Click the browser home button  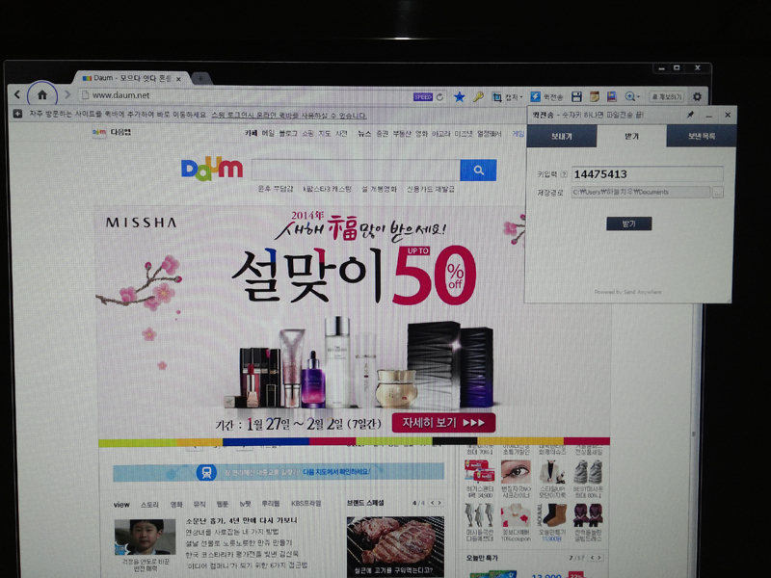coord(42,94)
